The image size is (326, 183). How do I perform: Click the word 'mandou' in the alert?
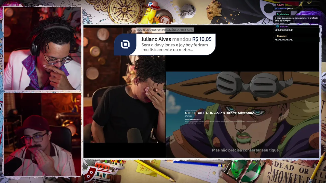coord(182,39)
